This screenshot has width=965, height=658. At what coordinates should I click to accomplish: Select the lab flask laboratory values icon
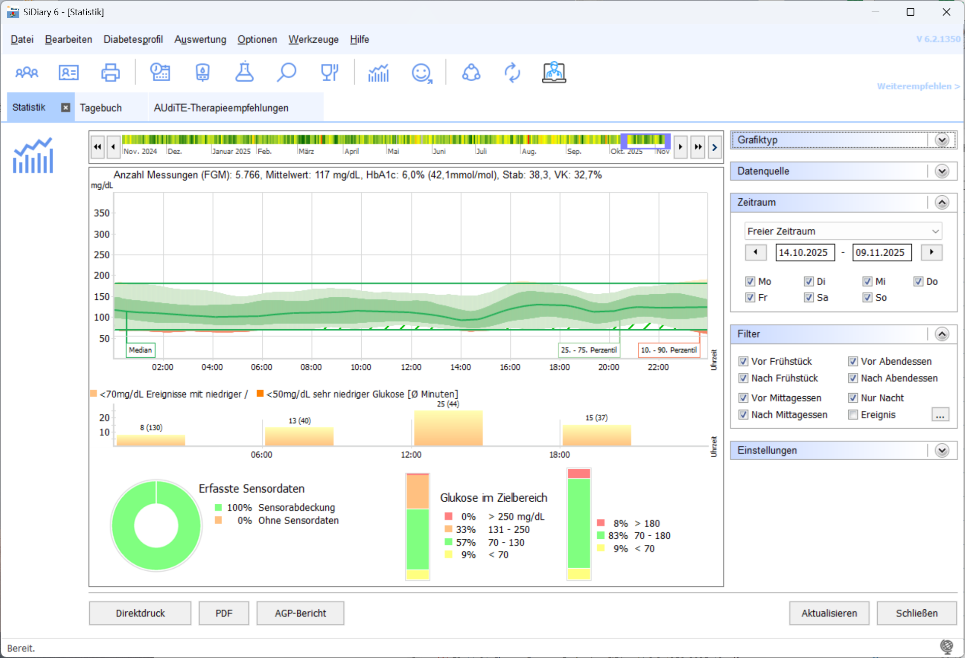(x=245, y=72)
